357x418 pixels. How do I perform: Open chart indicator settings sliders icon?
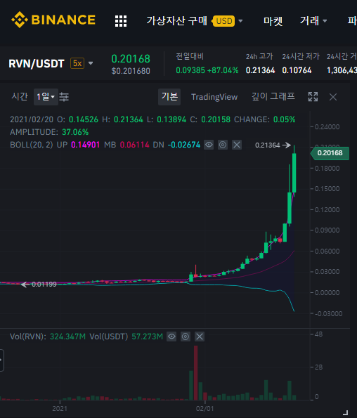[x=64, y=97]
